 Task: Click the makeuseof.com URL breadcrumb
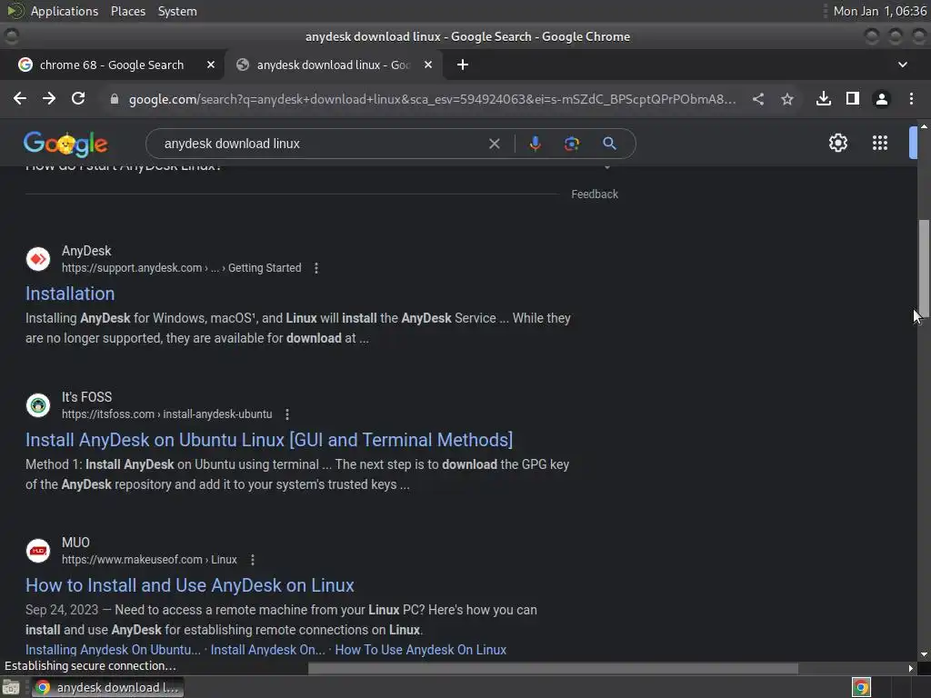click(149, 560)
